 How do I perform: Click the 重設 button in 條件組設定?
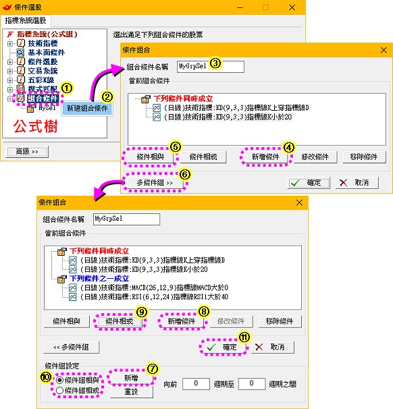(131, 391)
